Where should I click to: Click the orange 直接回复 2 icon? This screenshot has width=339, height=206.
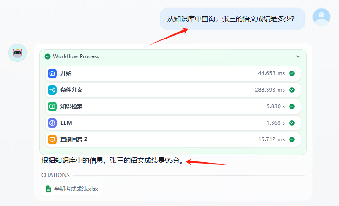pyautogui.click(x=52, y=139)
